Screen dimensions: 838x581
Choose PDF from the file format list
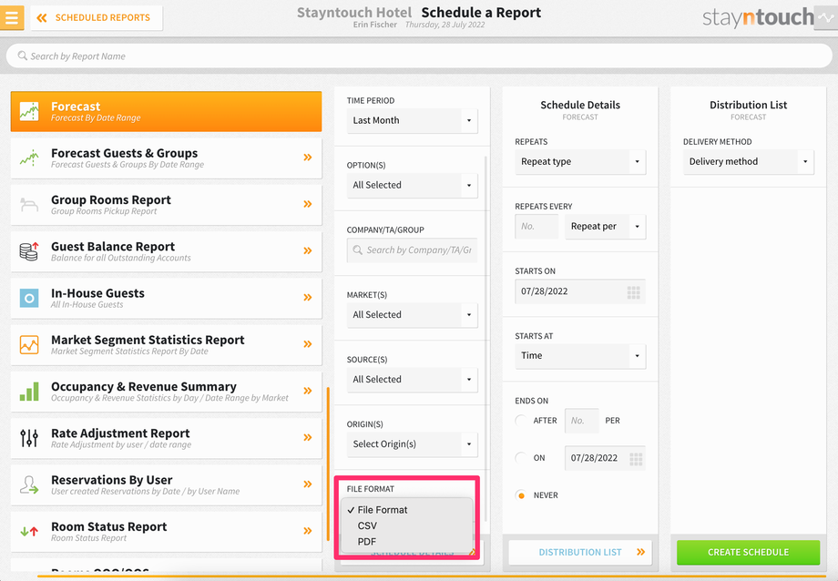[407, 542]
